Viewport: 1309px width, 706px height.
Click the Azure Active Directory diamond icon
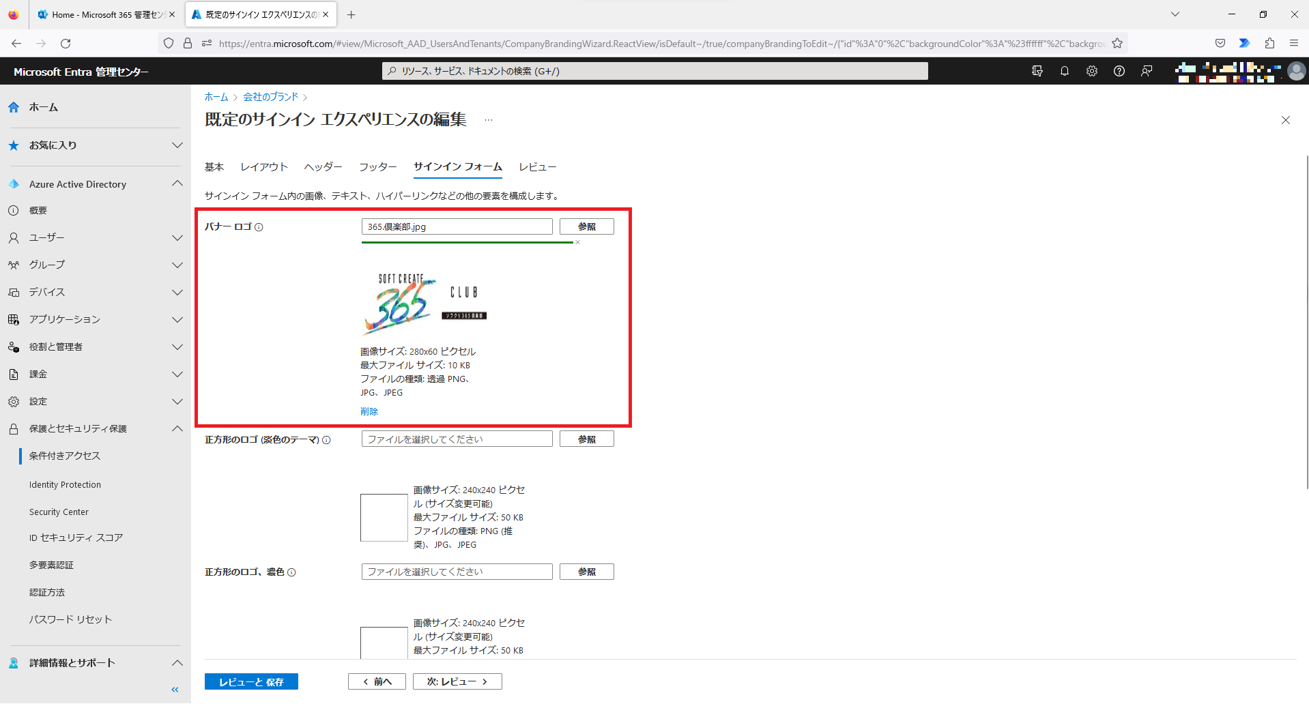(14, 184)
